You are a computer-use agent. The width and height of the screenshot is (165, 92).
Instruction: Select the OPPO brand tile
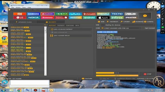[x=61, y=14]
